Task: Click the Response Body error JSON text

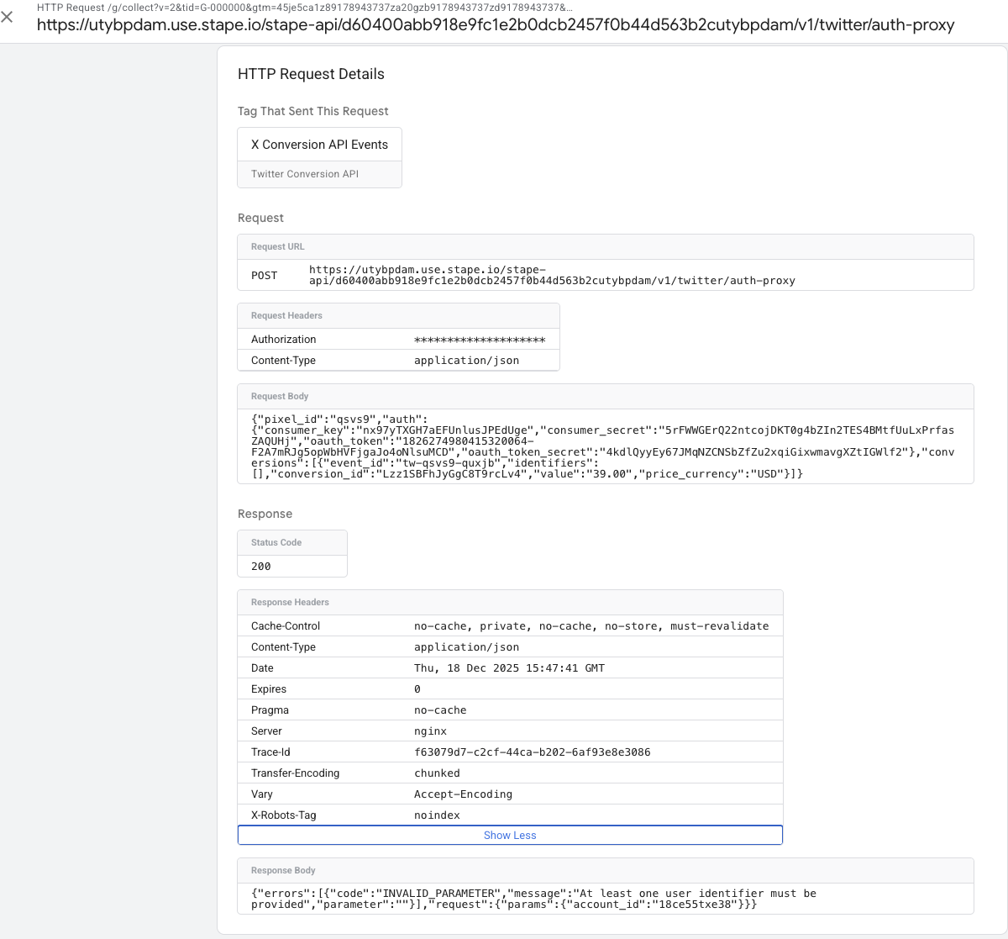Action: click(x=533, y=899)
